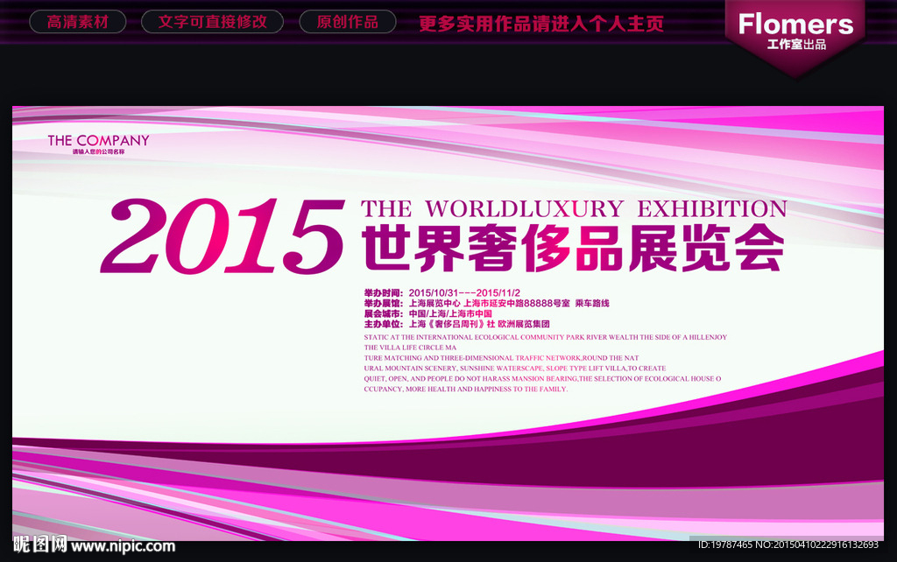897x562 pixels.
Task: Click the line starting STATIC AT THE INTERNATIONAL
Action: (x=546, y=337)
